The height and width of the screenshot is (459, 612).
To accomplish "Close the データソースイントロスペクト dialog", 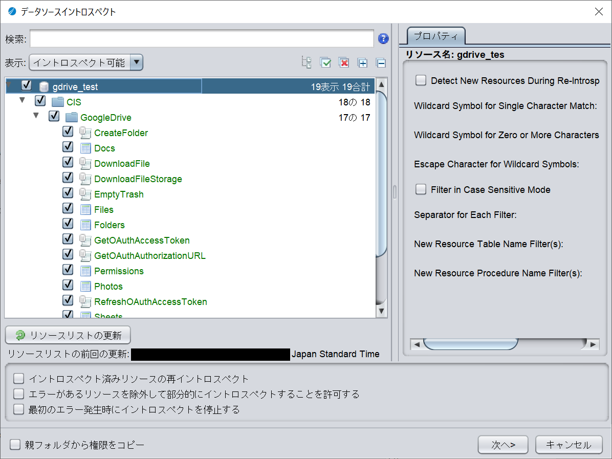I will [599, 12].
